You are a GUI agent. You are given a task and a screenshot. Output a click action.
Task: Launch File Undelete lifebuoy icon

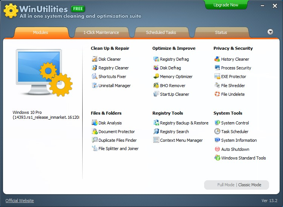[217, 94]
